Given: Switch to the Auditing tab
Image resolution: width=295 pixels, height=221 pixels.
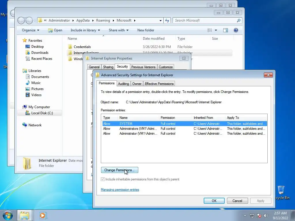Looking at the screenshot, I should (123, 84).
